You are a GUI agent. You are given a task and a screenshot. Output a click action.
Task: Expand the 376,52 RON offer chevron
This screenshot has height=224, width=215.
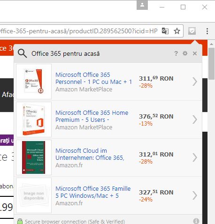tap(195, 119)
